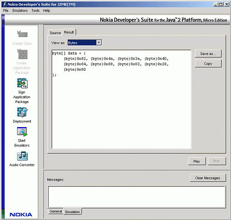Click the Create Application Package icon
Image resolution: width=231 pixels, height=220 pixels.
pyautogui.click(x=22, y=54)
